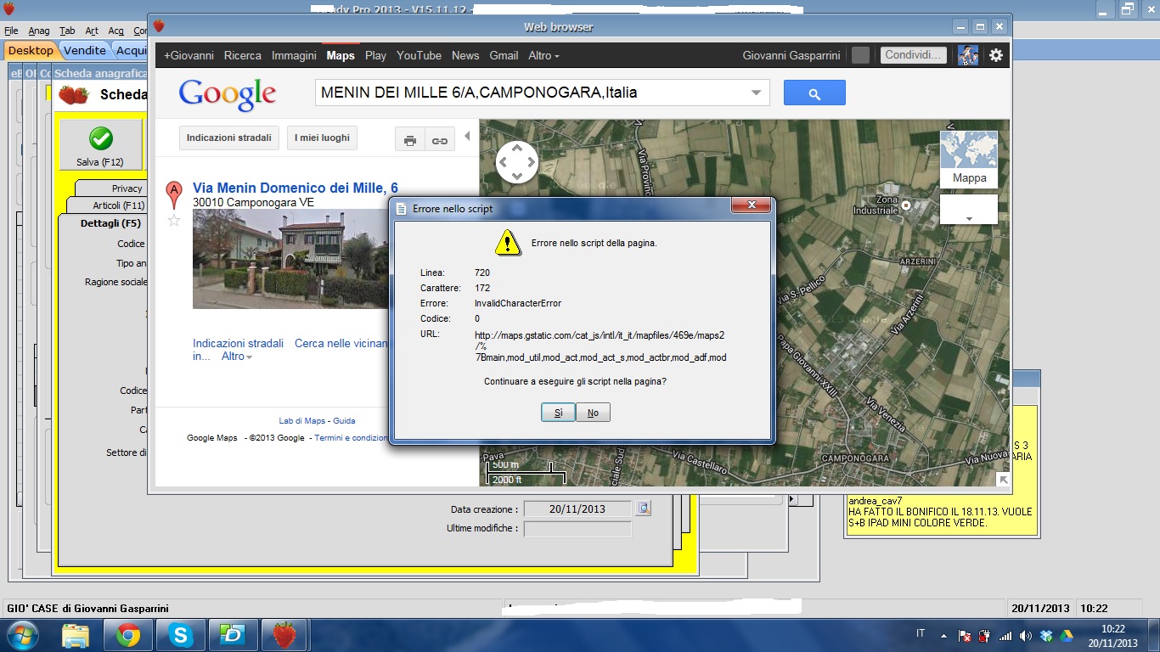The height and width of the screenshot is (652, 1160).
Task: Open the Tab menu
Action: tap(67, 31)
